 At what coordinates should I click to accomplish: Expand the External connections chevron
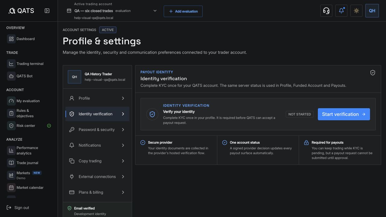click(x=123, y=177)
